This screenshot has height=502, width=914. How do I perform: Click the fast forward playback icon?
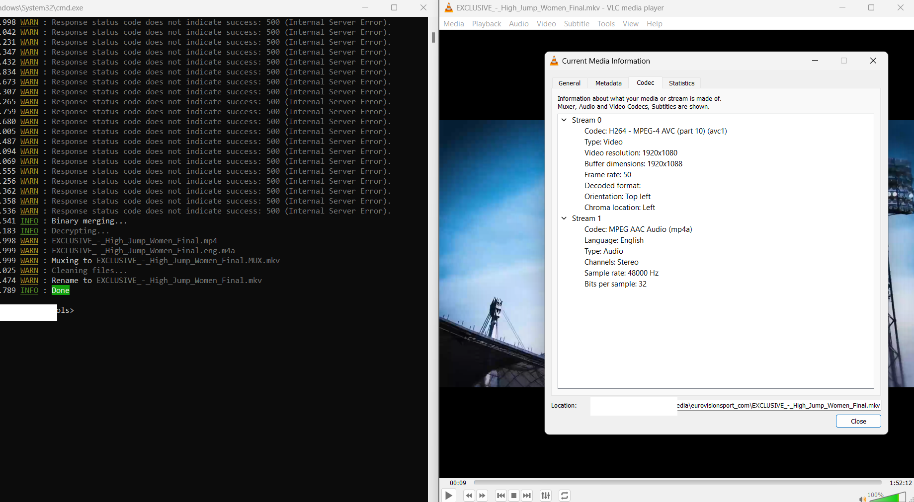(482, 496)
